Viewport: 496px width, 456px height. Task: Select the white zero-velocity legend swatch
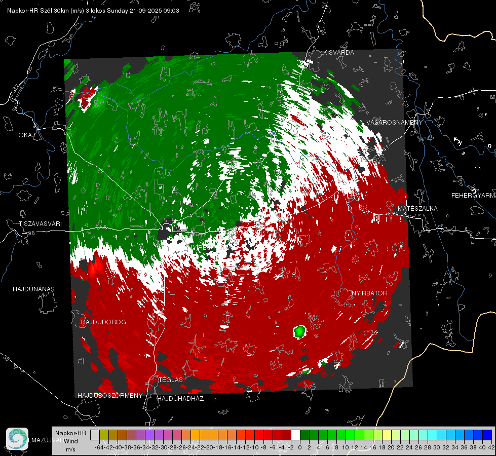coord(295,435)
